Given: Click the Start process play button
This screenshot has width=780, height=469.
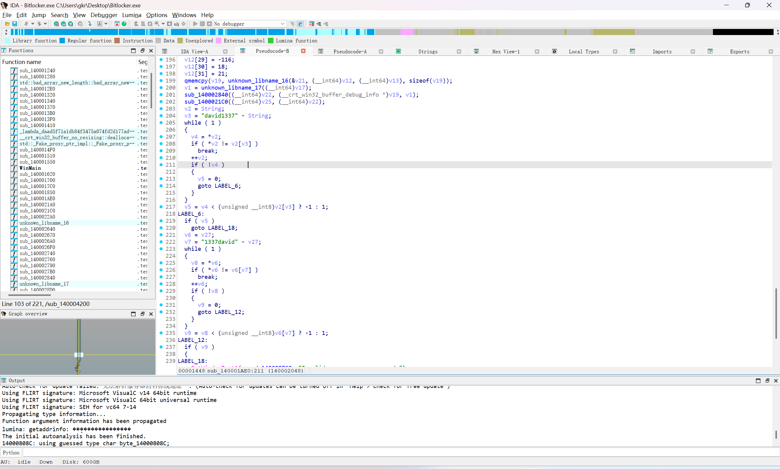Looking at the screenshot, I should [x=195, y=24].
